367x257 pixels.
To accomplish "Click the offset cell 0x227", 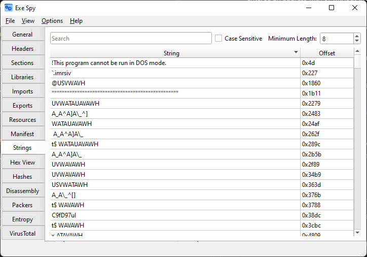I will click(x=327, y=73).
